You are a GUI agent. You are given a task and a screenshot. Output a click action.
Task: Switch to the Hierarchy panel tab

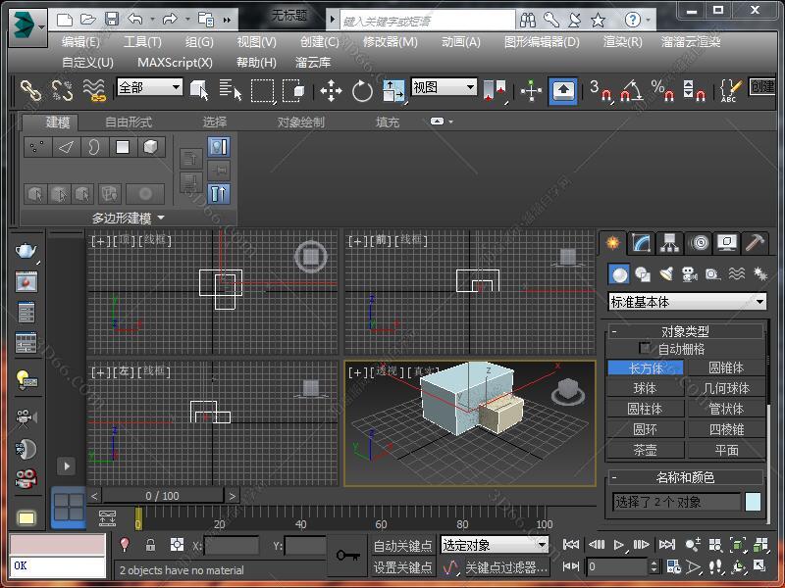670,242
